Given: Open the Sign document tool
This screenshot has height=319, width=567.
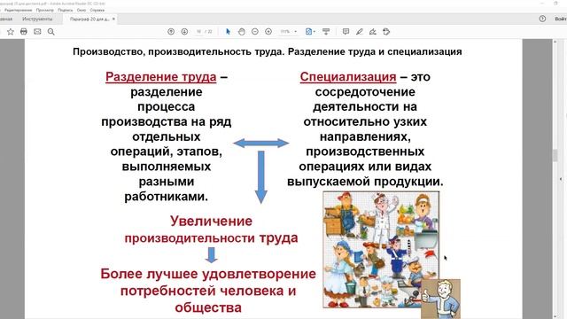Looking at the screenshot, I should coord(373,32).
